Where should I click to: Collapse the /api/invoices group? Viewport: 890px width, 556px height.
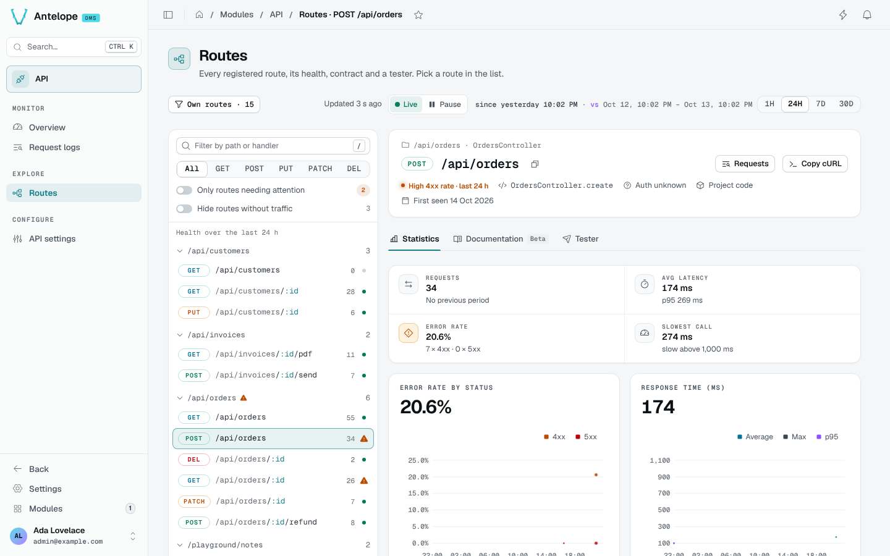point(180,335)
